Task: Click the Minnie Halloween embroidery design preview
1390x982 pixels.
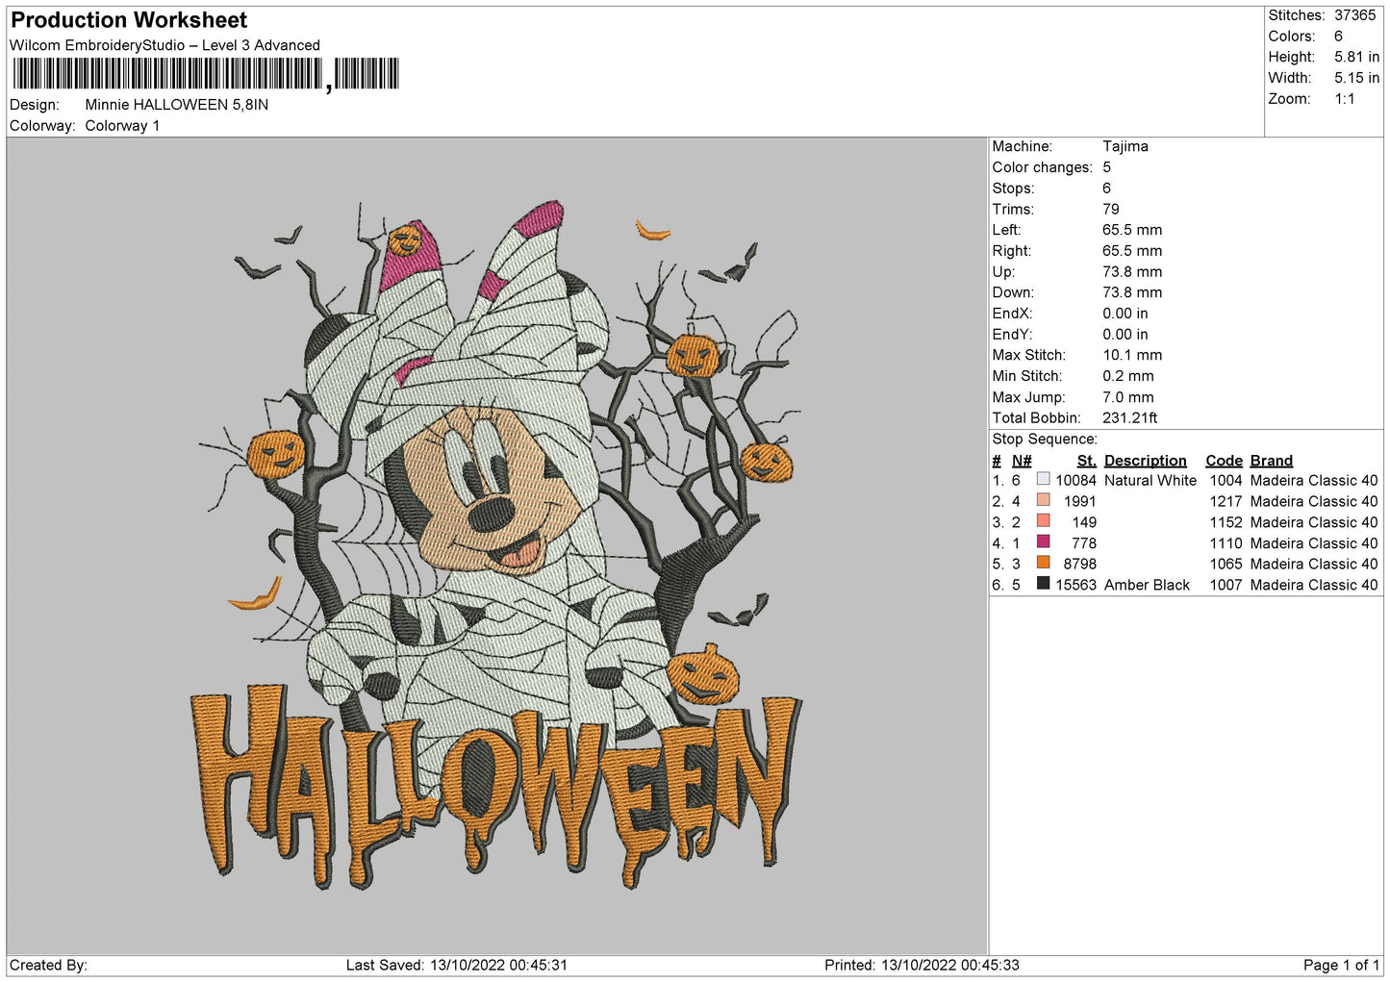Action: (x=496, y=545)
